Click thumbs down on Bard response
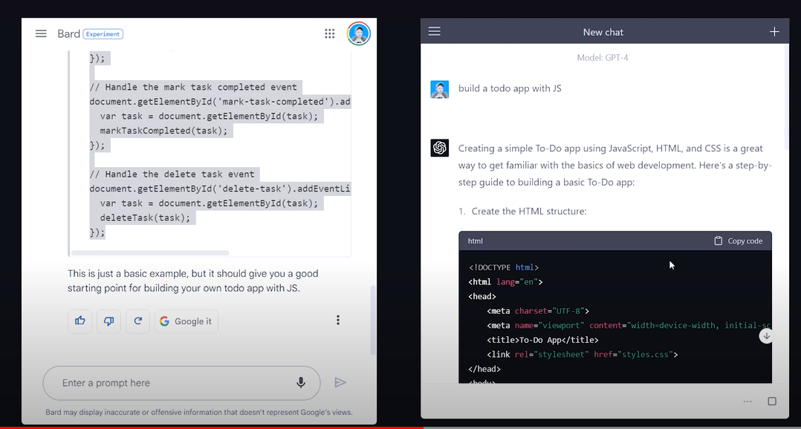801x429 pixels. 108,321
